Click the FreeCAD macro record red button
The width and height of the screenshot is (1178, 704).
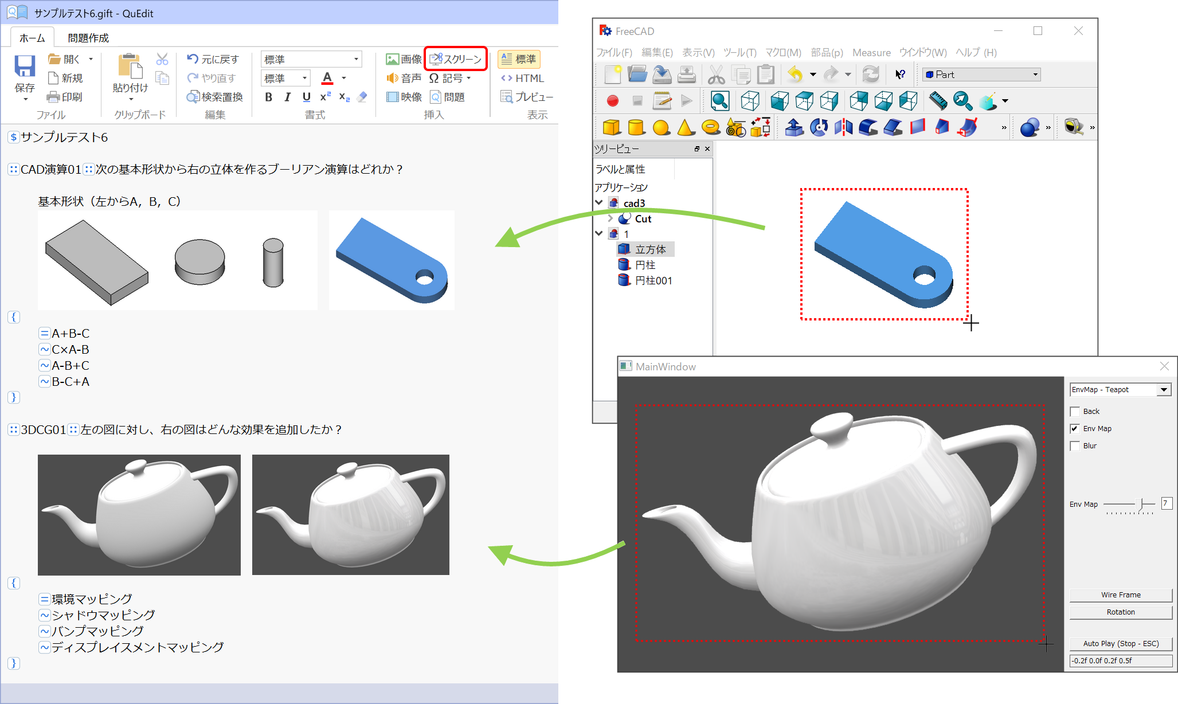[x=613, y=101]
